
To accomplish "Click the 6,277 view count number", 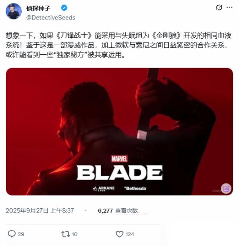I will (x=105, y=210).
